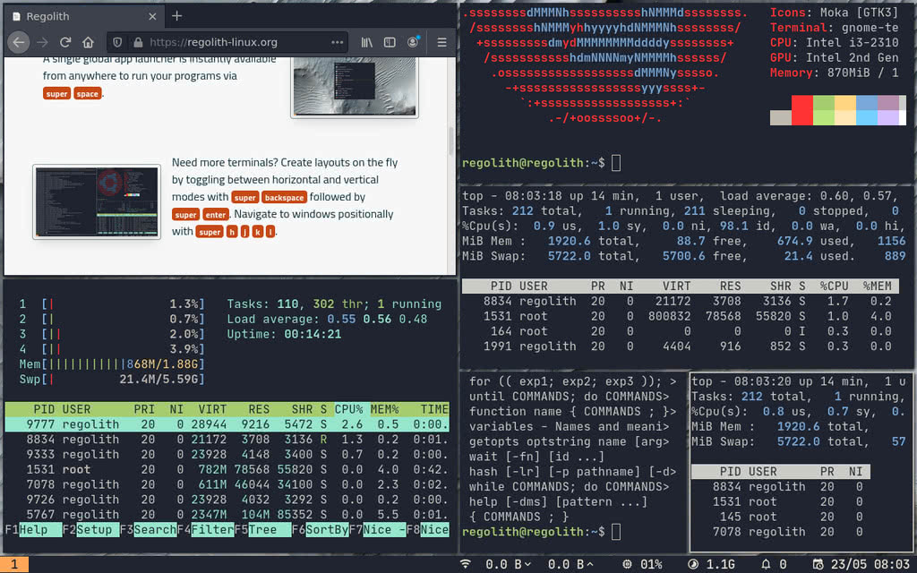Select htop process row PID 5767
Image resolution: width=917 pixels, height=573 pixels.
227,515
